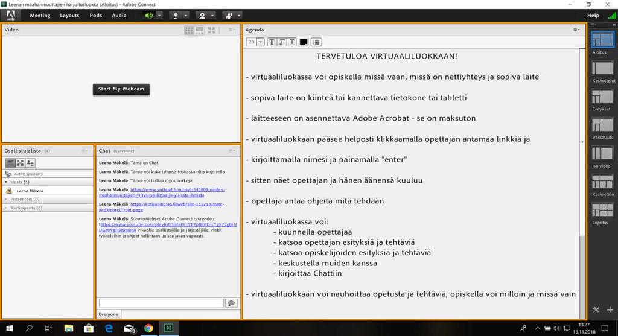
Task: Switch to the Aloitus layout
Action: (602, 40)
